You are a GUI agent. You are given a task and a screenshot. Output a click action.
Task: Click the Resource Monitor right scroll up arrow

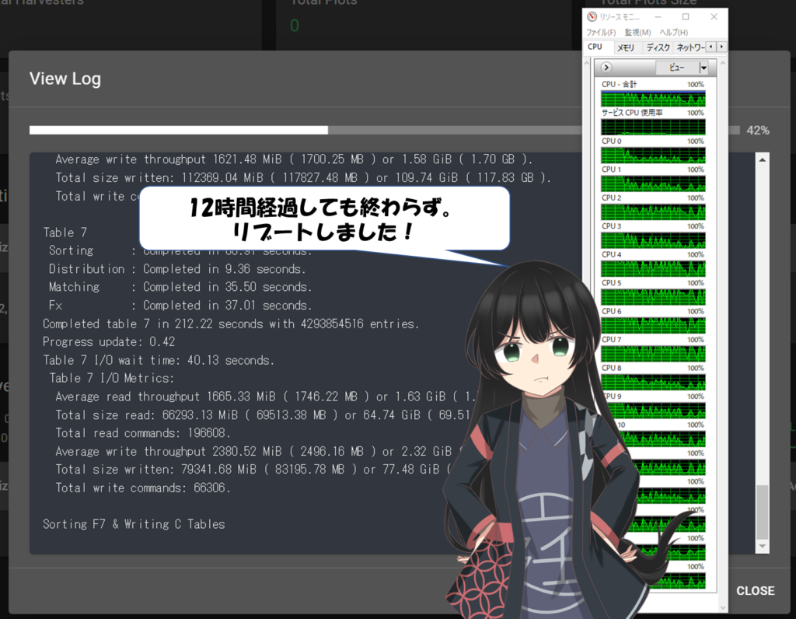tap(723, 64)
